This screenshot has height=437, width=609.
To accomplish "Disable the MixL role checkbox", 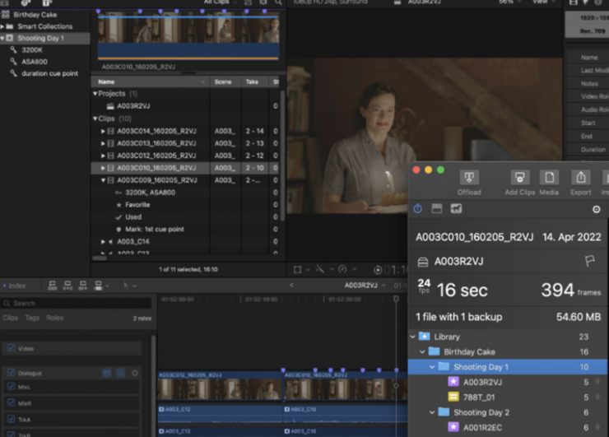I will [x=11, y=388].
